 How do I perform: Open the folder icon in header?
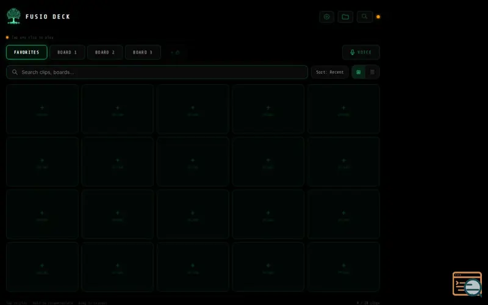pos(345,17)
